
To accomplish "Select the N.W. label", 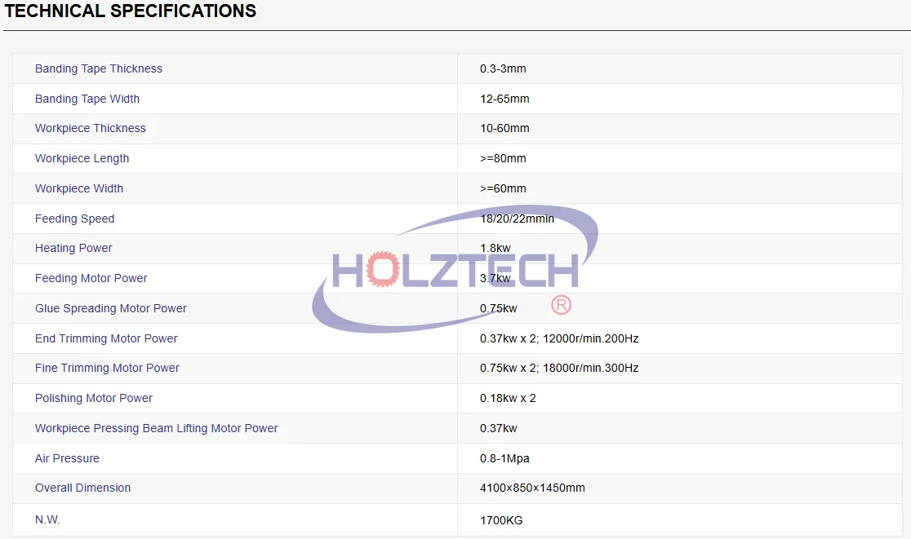I will (47, 520).
